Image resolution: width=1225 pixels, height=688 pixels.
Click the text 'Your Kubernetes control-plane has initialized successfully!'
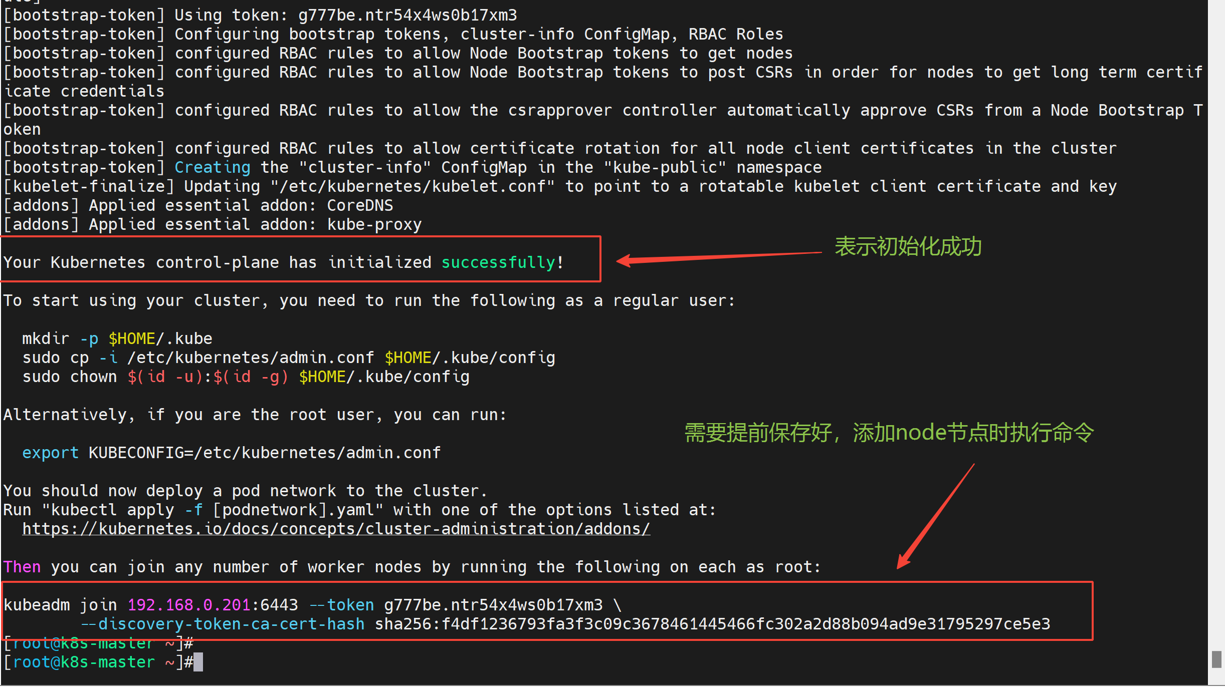coord(284,262)
